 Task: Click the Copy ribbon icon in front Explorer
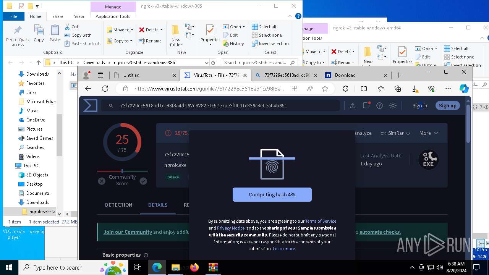(x=39, y=34)
